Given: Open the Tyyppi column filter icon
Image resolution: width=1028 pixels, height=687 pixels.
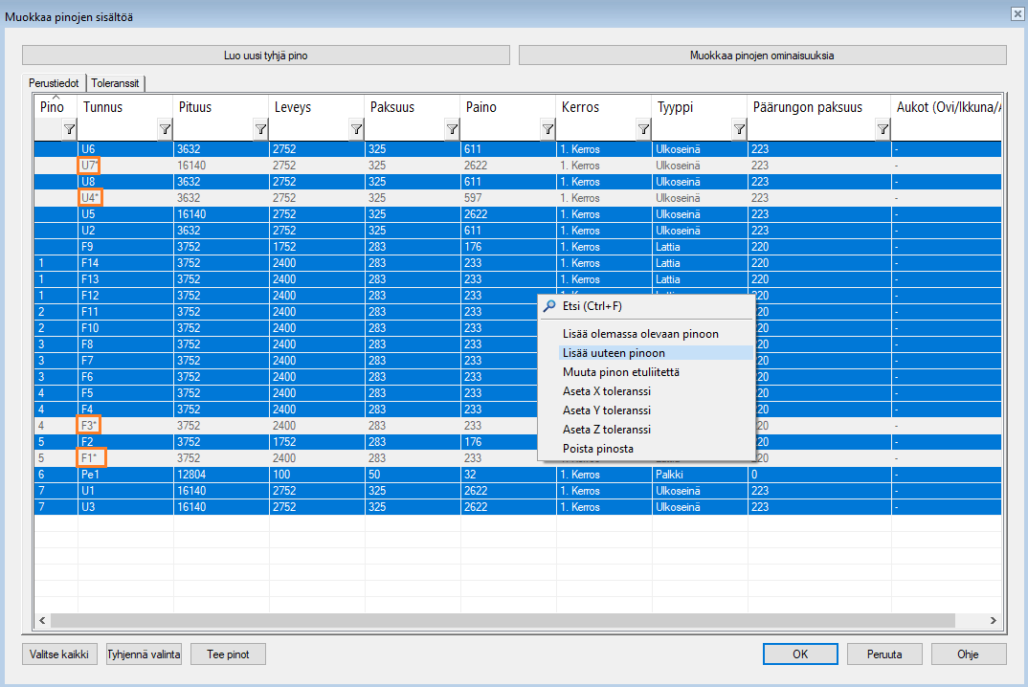Looking at the screenshot, I should coord(739,129).
